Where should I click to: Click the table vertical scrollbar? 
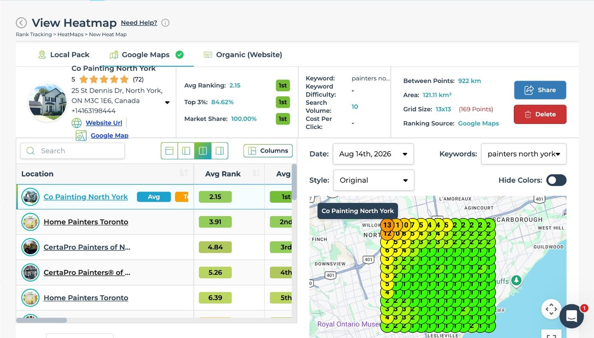coord(294,182)
